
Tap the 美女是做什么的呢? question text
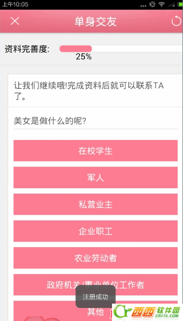[50, 121]
